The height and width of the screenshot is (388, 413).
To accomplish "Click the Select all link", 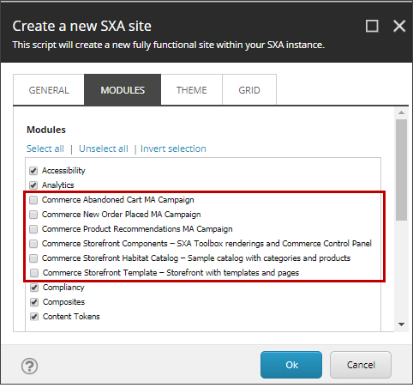I will click(x=45, y=149).
